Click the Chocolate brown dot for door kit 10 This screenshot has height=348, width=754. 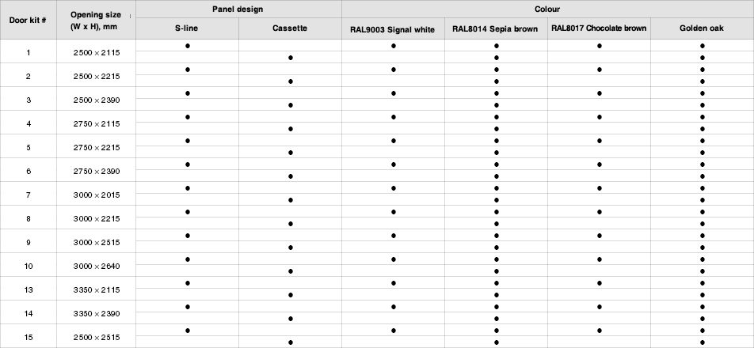pyautogui.click(x=599, y=259)
